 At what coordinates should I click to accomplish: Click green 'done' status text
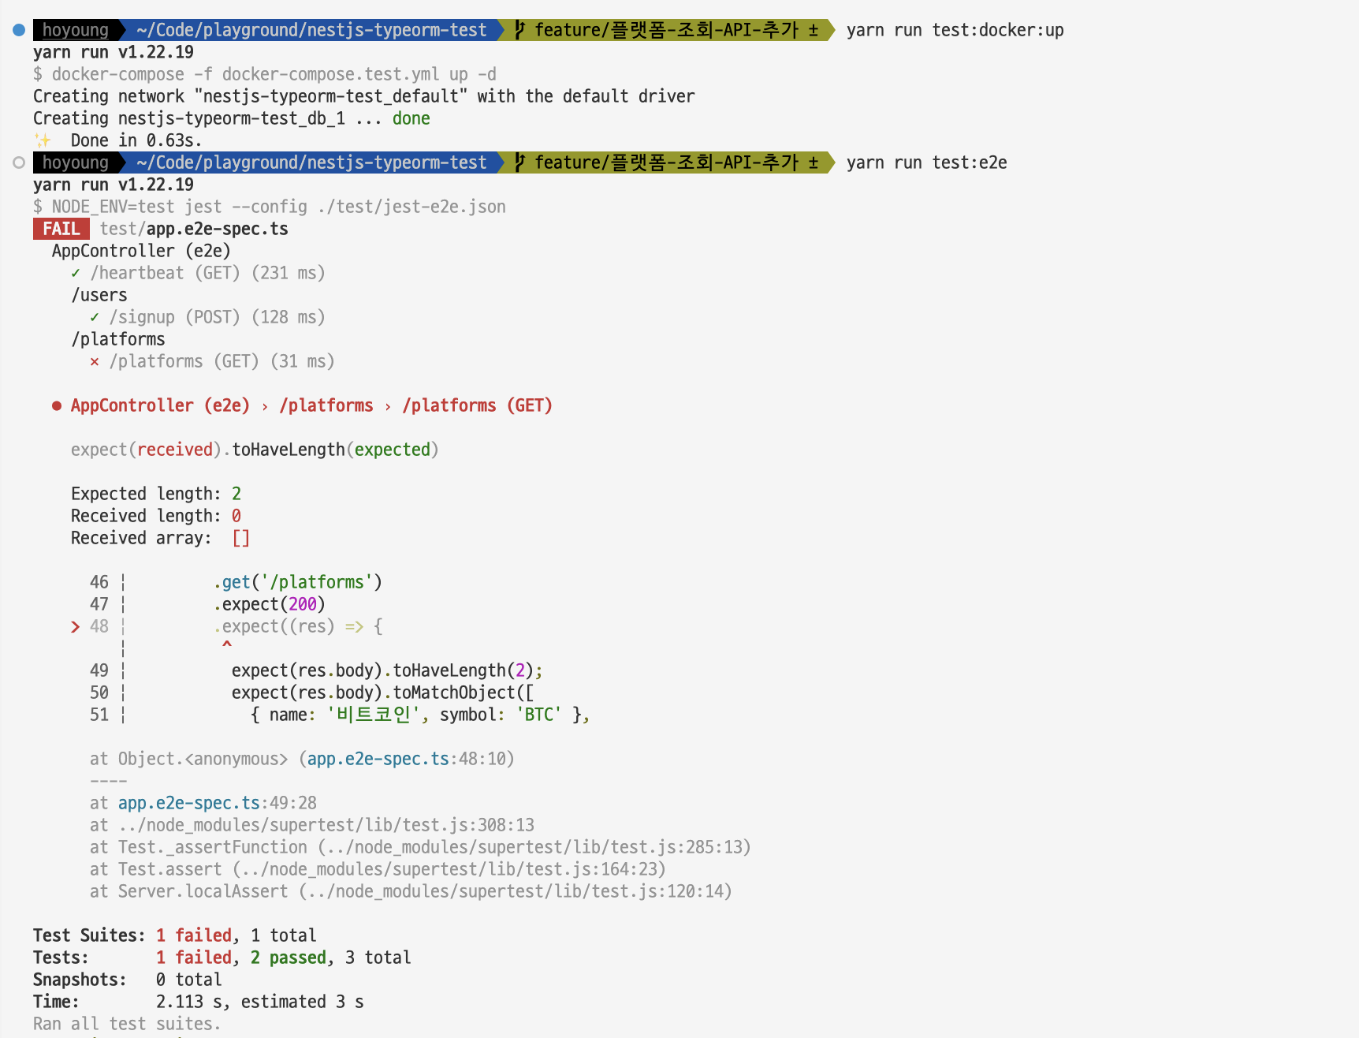[411, 118]
